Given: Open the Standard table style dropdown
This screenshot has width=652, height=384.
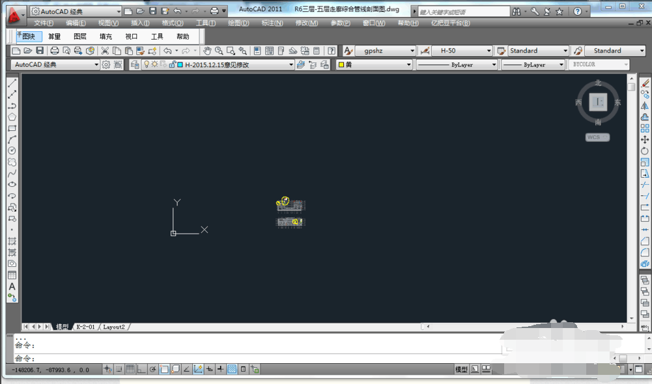Looking at the screenshot, I should pos(539,51).
